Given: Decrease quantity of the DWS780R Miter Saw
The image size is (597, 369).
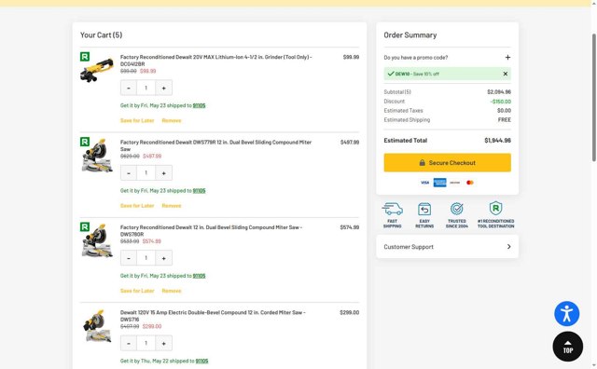Looking at the screenshot, I should (x=129, y=258).
